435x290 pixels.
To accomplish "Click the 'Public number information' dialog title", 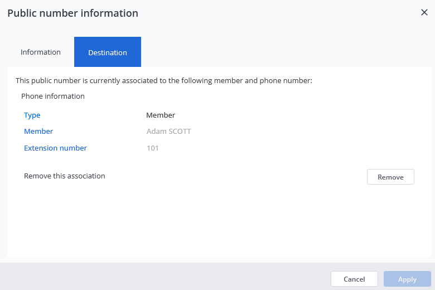I will pyautogui.click(x=72, y=13).
